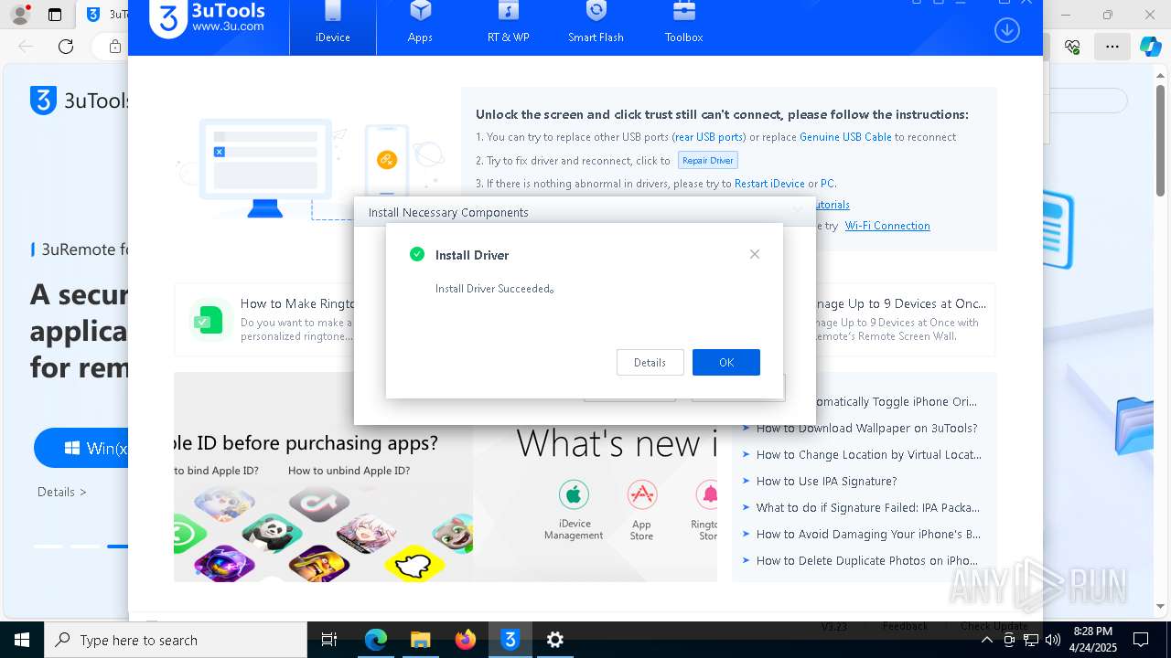Open How to Change Location by Virtual Location article

[868, 454]
